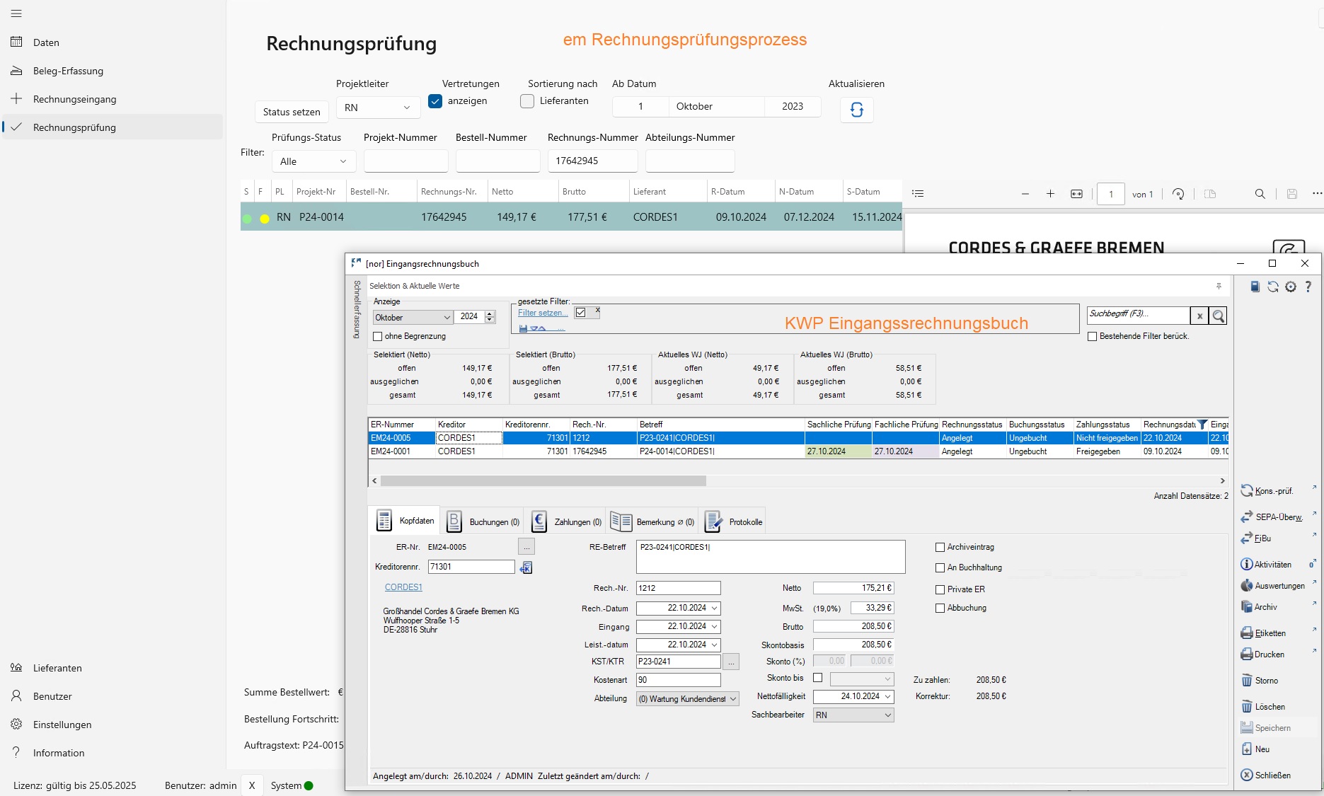Open the Prüfungs-Status Alle dropdown

pos(313,161)
